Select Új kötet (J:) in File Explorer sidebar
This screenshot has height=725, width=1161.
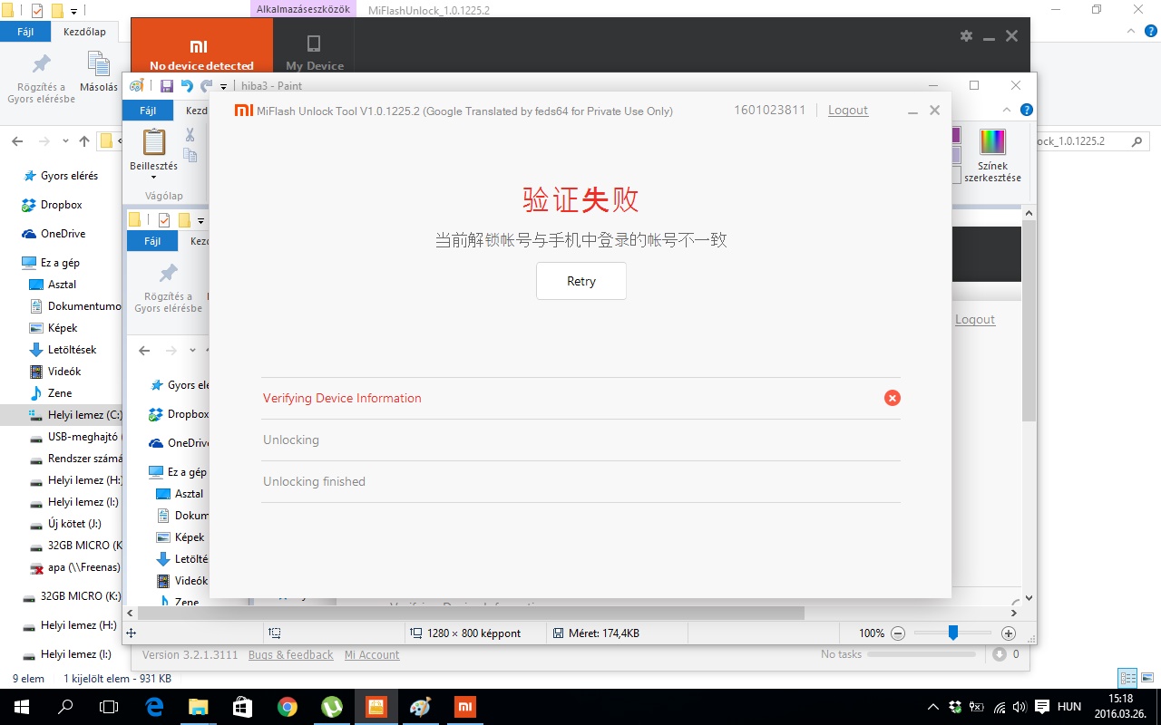[74, 524]
